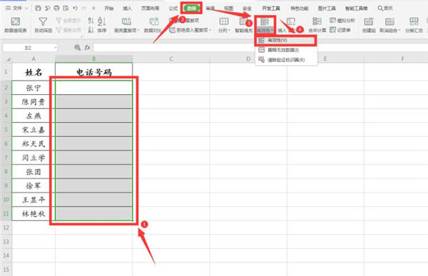
Task: Expand the Name Box dropdown showing B2
Action: [x=56, y=48]
